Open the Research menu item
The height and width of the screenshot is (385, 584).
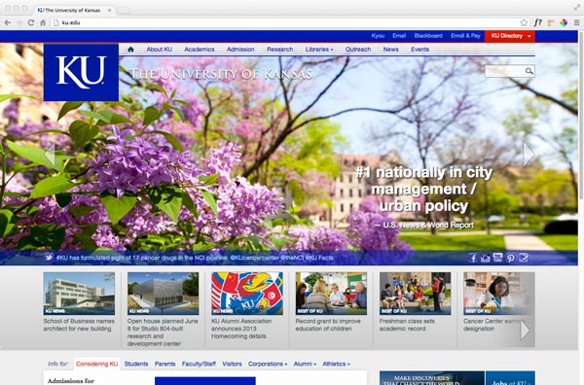click(279, 50)
